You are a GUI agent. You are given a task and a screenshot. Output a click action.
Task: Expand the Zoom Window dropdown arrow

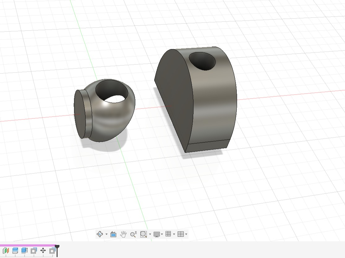(150, 234)
